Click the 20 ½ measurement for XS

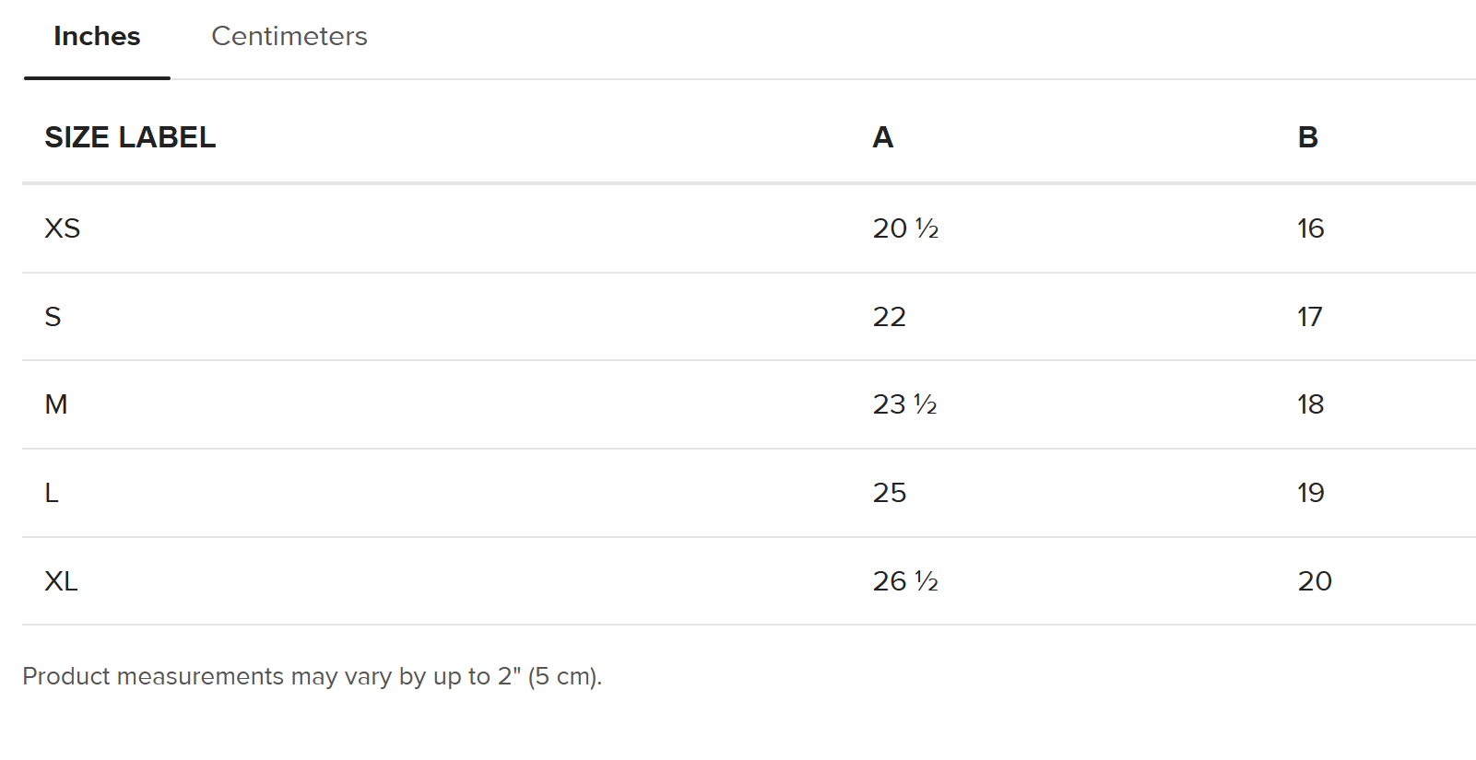pos(905,228)
